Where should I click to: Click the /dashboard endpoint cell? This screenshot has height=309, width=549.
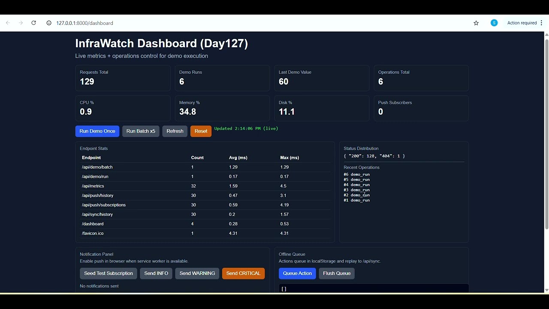pyautogui.click(x=93, y=224)
